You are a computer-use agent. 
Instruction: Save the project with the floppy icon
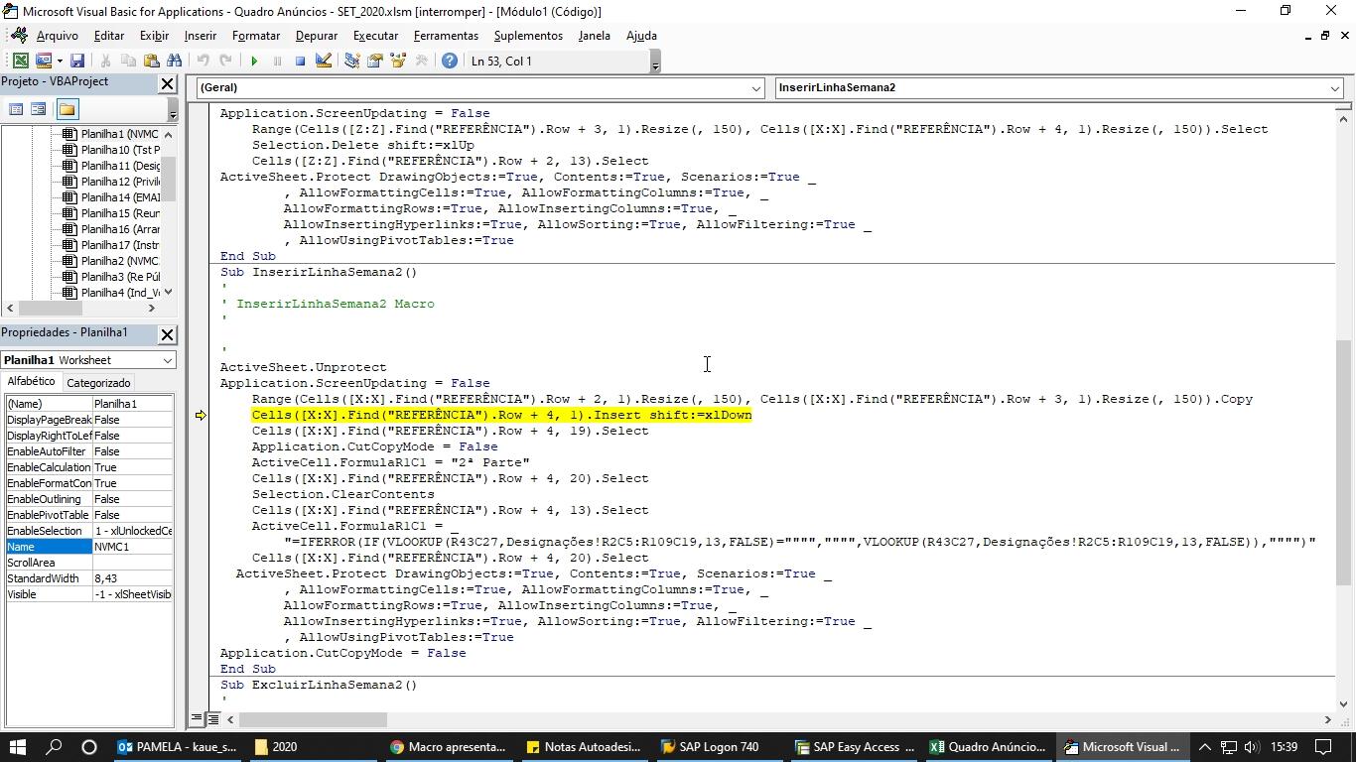pos(77,61)
